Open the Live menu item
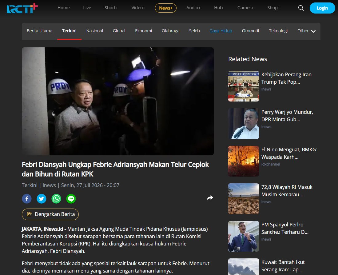Viewport: 338px width, 275px height. (87, 8)
